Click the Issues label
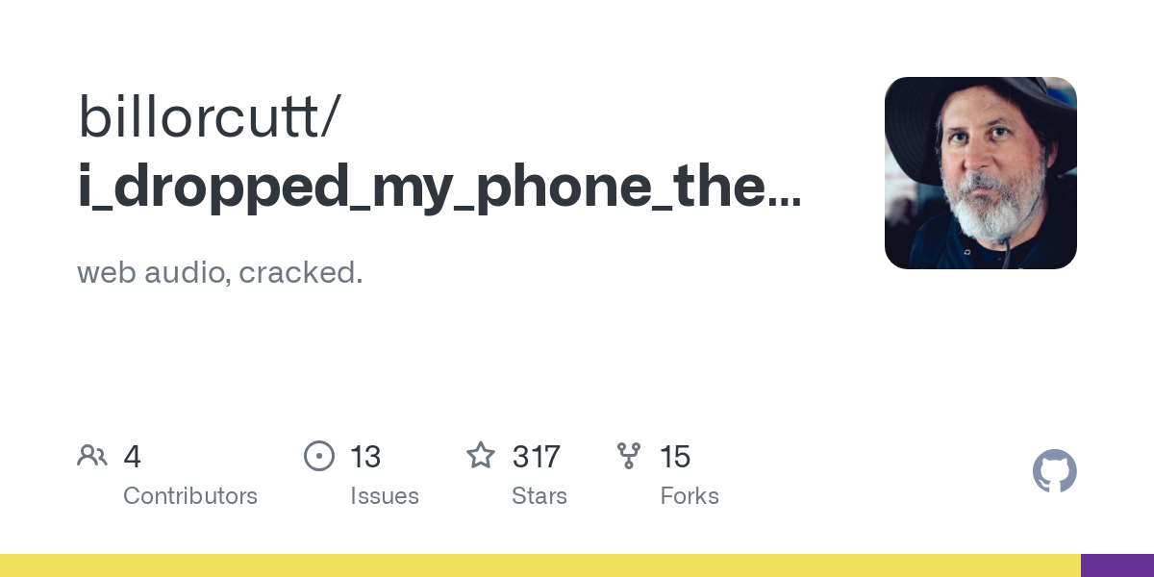Viewport: 1154px width, 577px height. tap(385, 496)
